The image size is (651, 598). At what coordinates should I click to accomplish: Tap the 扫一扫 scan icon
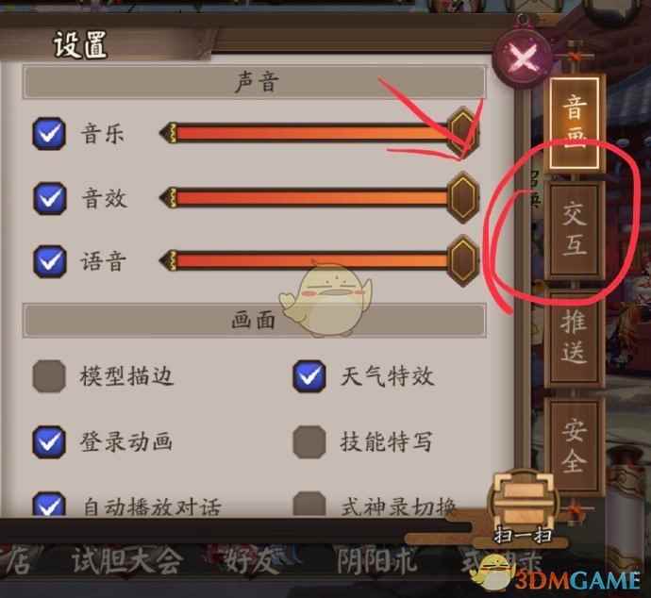[523, 508]
